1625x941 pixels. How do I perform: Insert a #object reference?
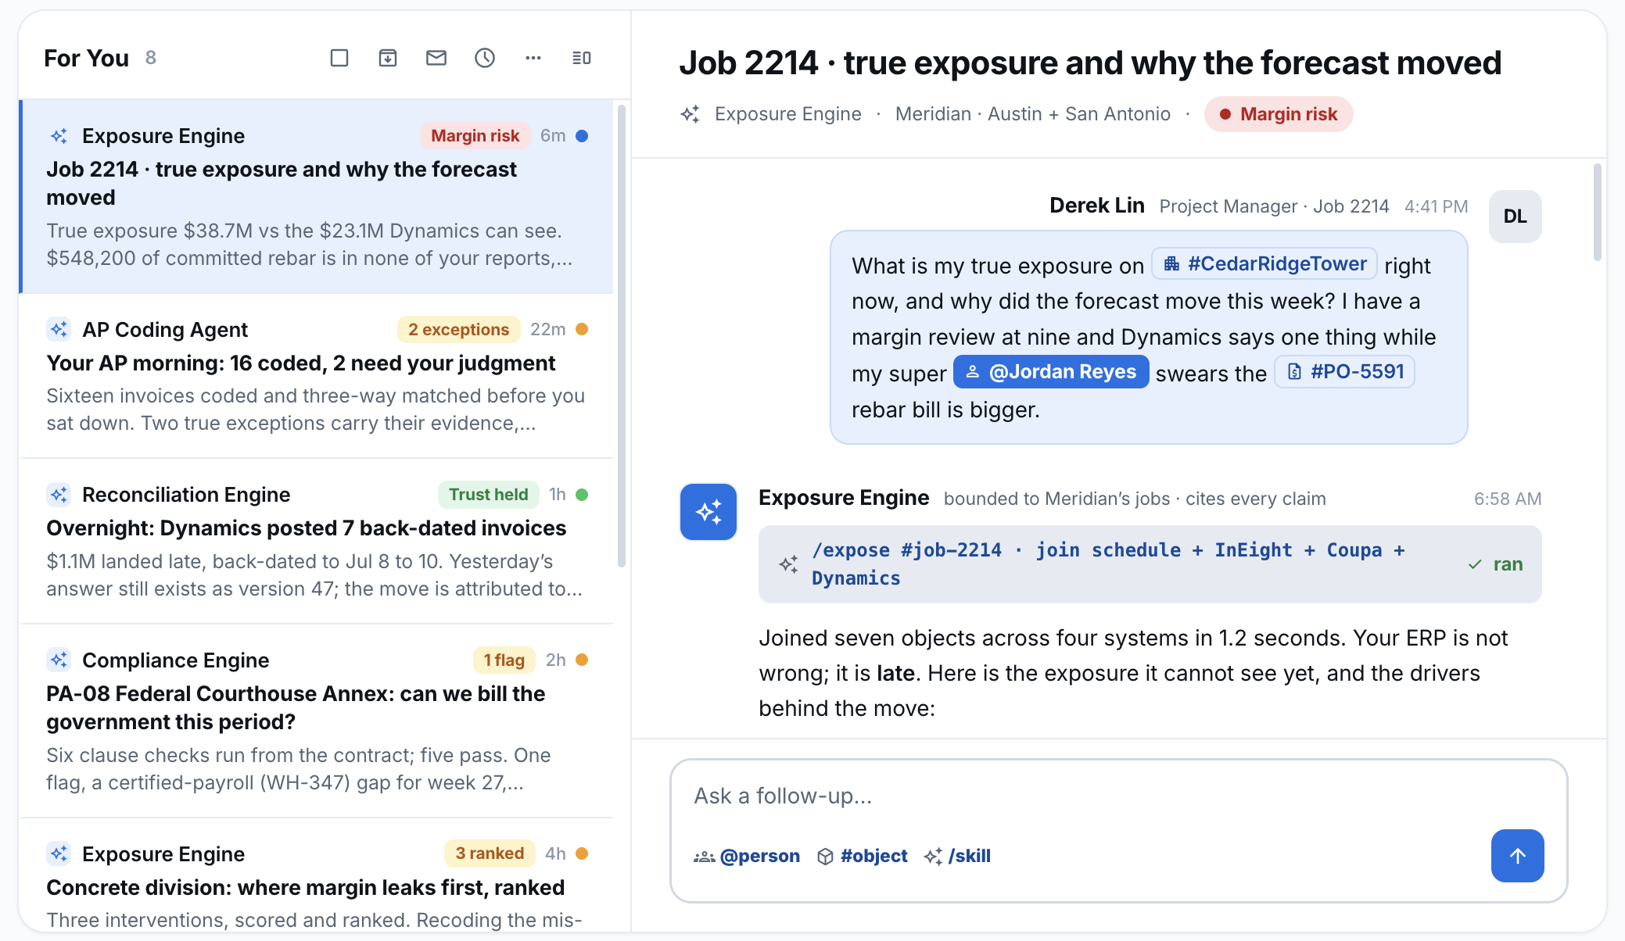tap(863, 857)
